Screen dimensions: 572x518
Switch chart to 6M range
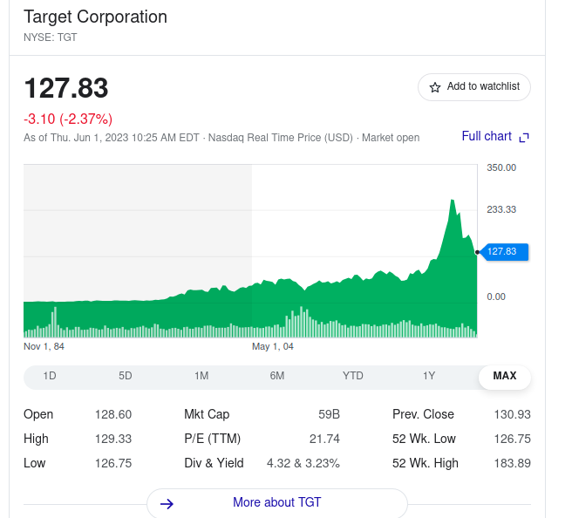click(277, 376)
